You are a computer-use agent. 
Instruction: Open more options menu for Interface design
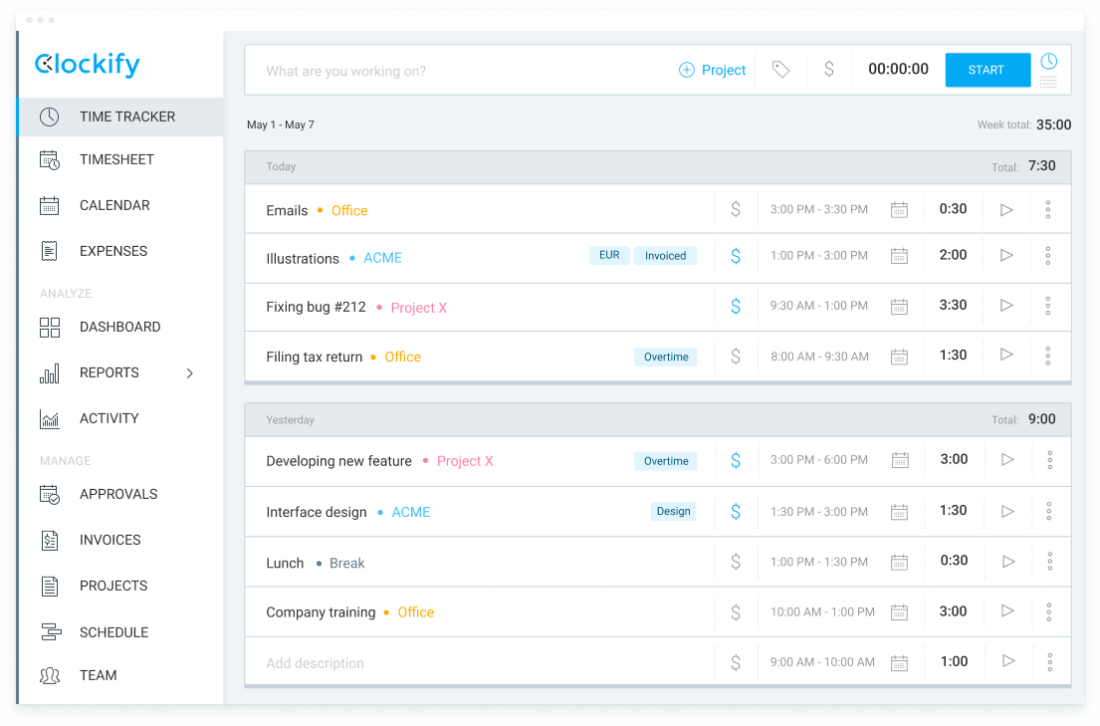pos(1049,511)
